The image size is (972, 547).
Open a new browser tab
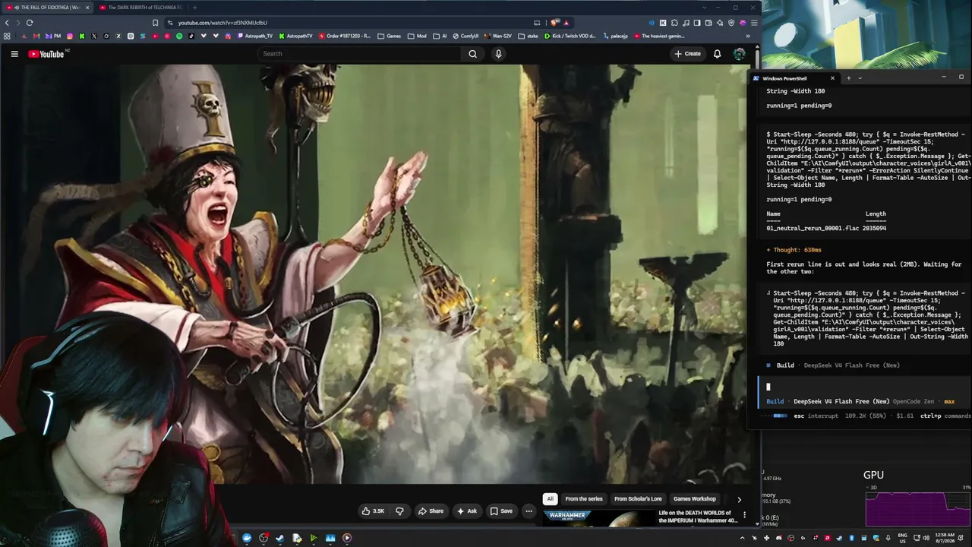click(194, 8)
